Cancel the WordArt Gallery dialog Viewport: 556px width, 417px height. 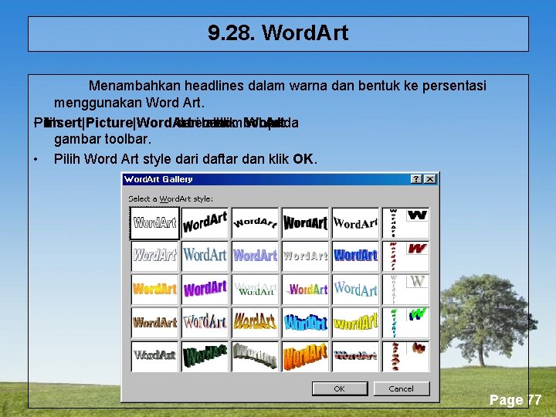[x=402, y=388]
